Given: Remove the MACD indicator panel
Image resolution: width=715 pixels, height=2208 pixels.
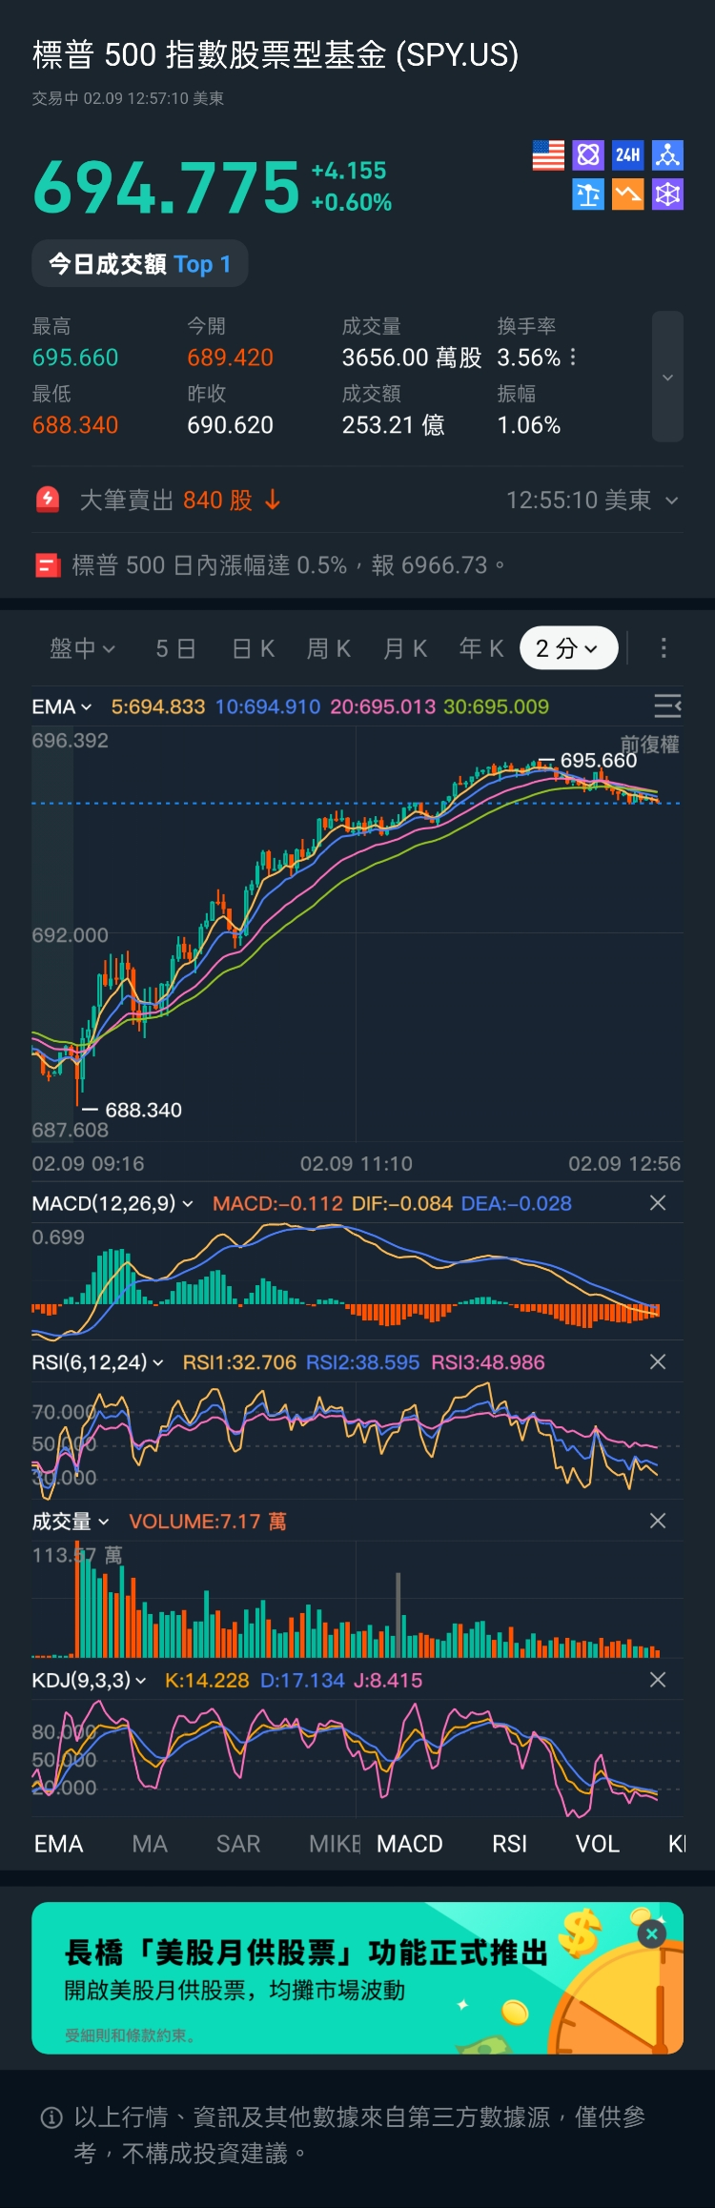Looking at the screenshot, I should (658, 1203).
